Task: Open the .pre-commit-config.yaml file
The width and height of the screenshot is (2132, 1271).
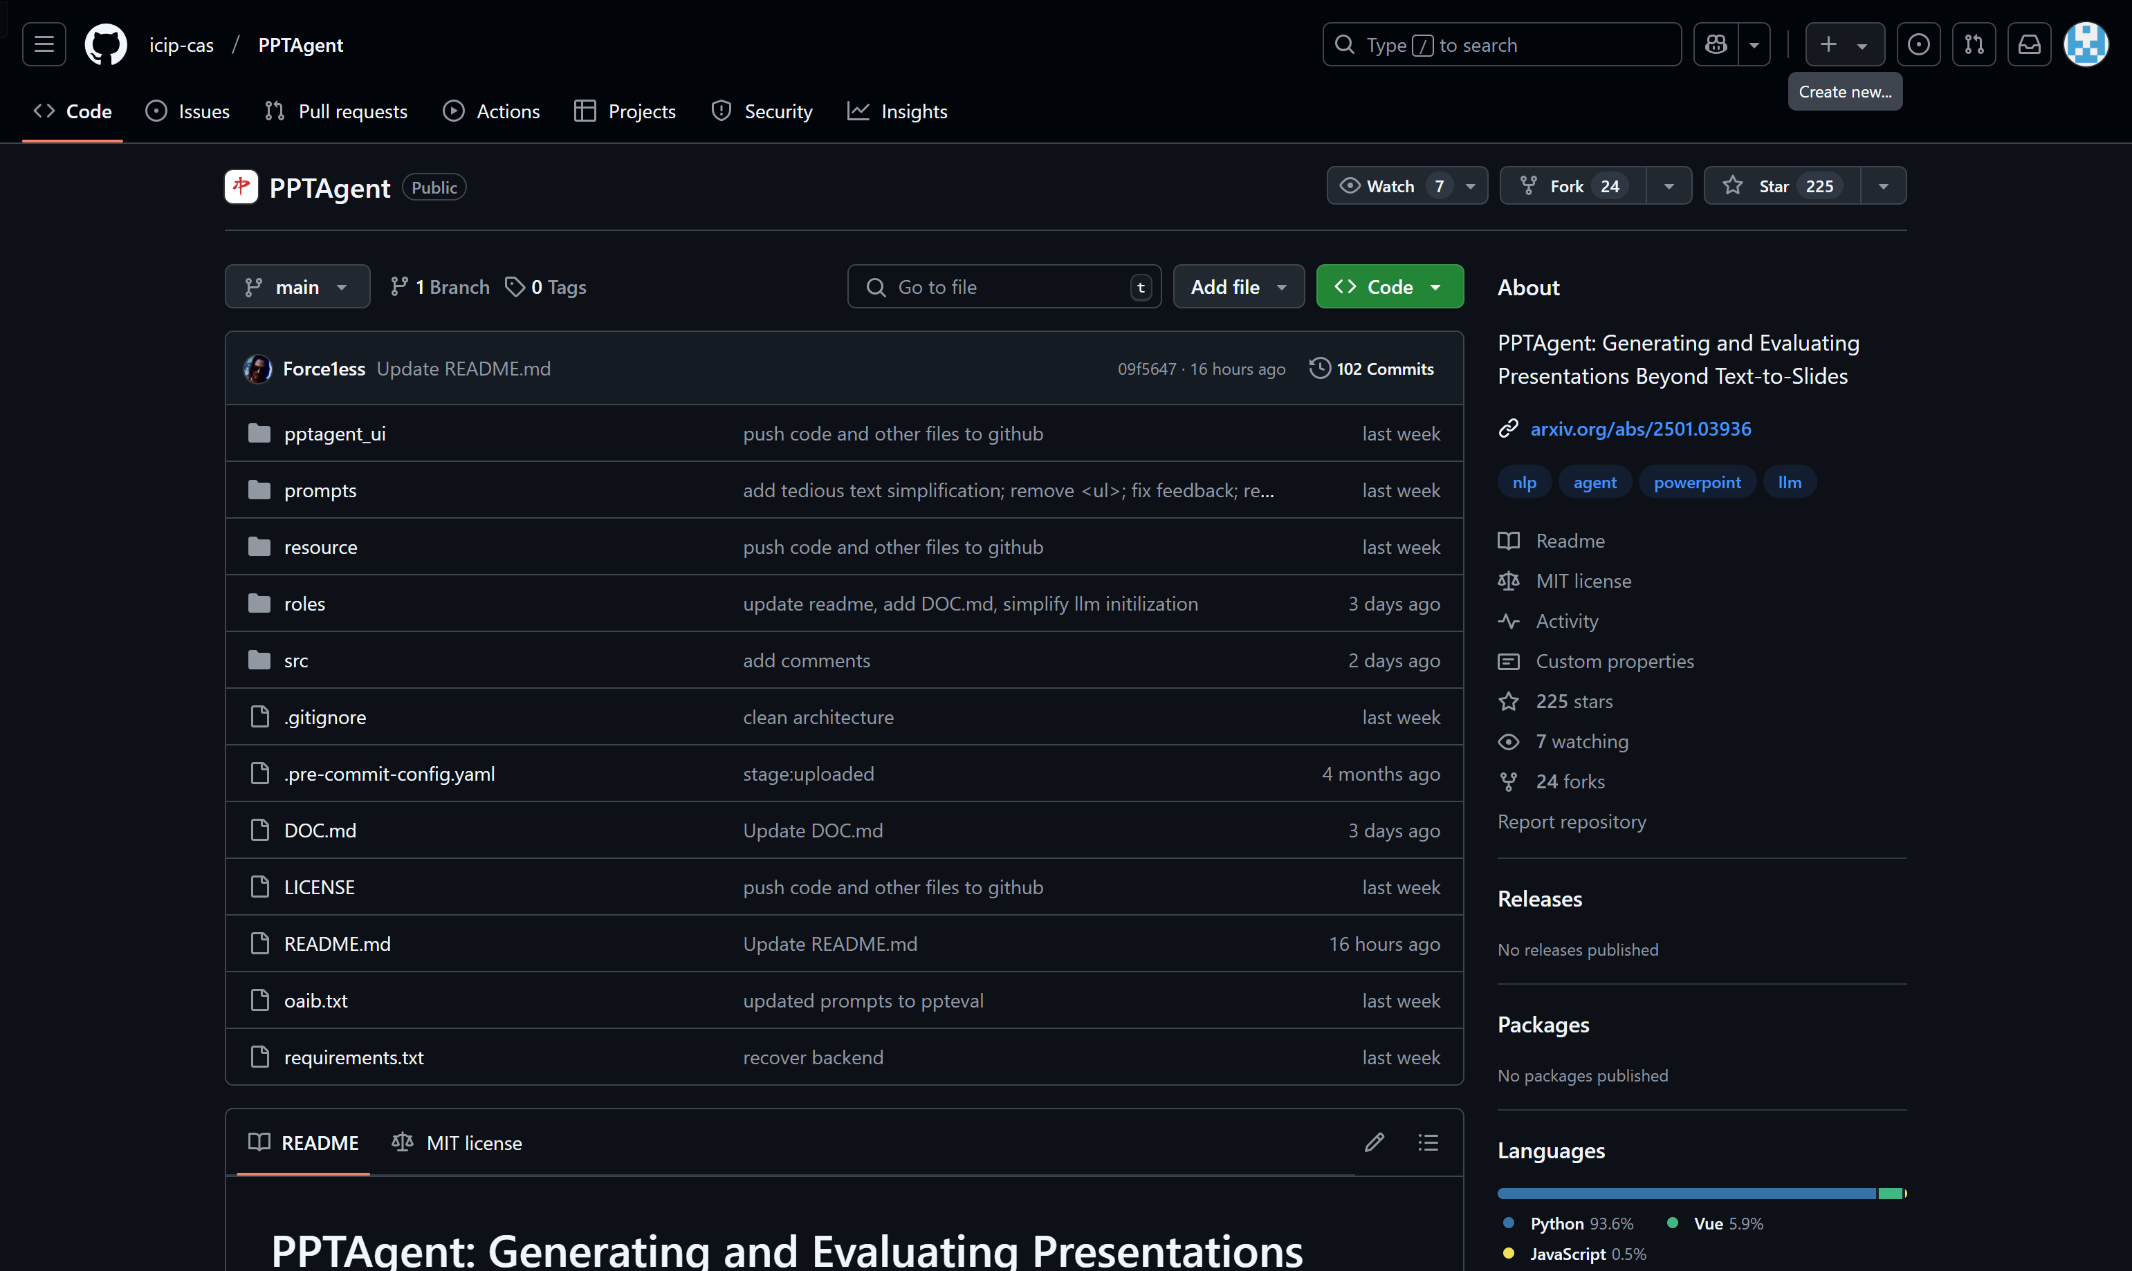Action: pos(389,773)
